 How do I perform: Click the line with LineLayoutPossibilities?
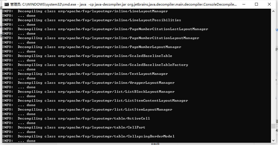coord(92,20)
